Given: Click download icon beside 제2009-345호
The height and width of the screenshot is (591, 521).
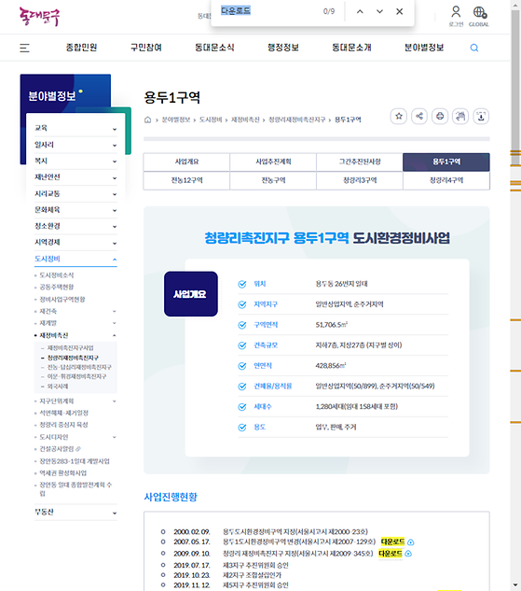Looking at the screenshot, I should [408, 554].
